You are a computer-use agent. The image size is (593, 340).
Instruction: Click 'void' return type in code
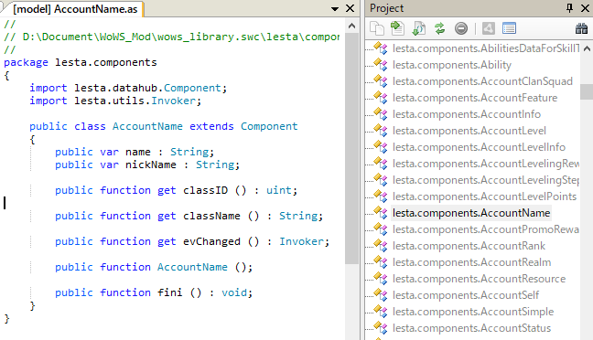[234, 292]
